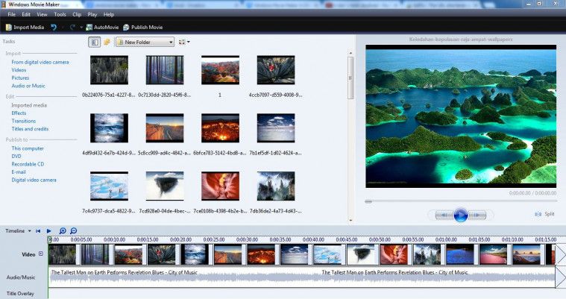This screenshot has height=299, width=566.
Task: Click the Import Media toolbar button
Action: point(25,27)
